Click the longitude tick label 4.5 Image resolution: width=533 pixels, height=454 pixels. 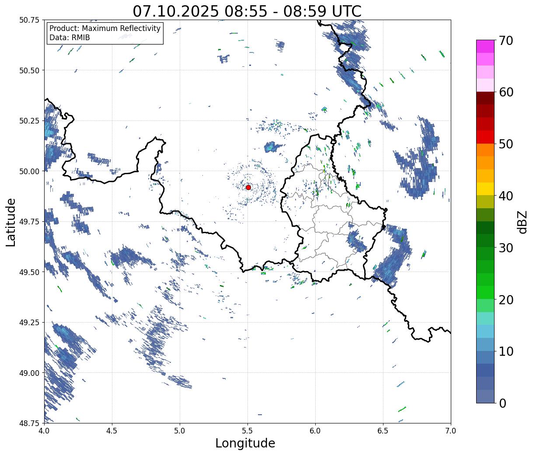(x=112, y=431)
